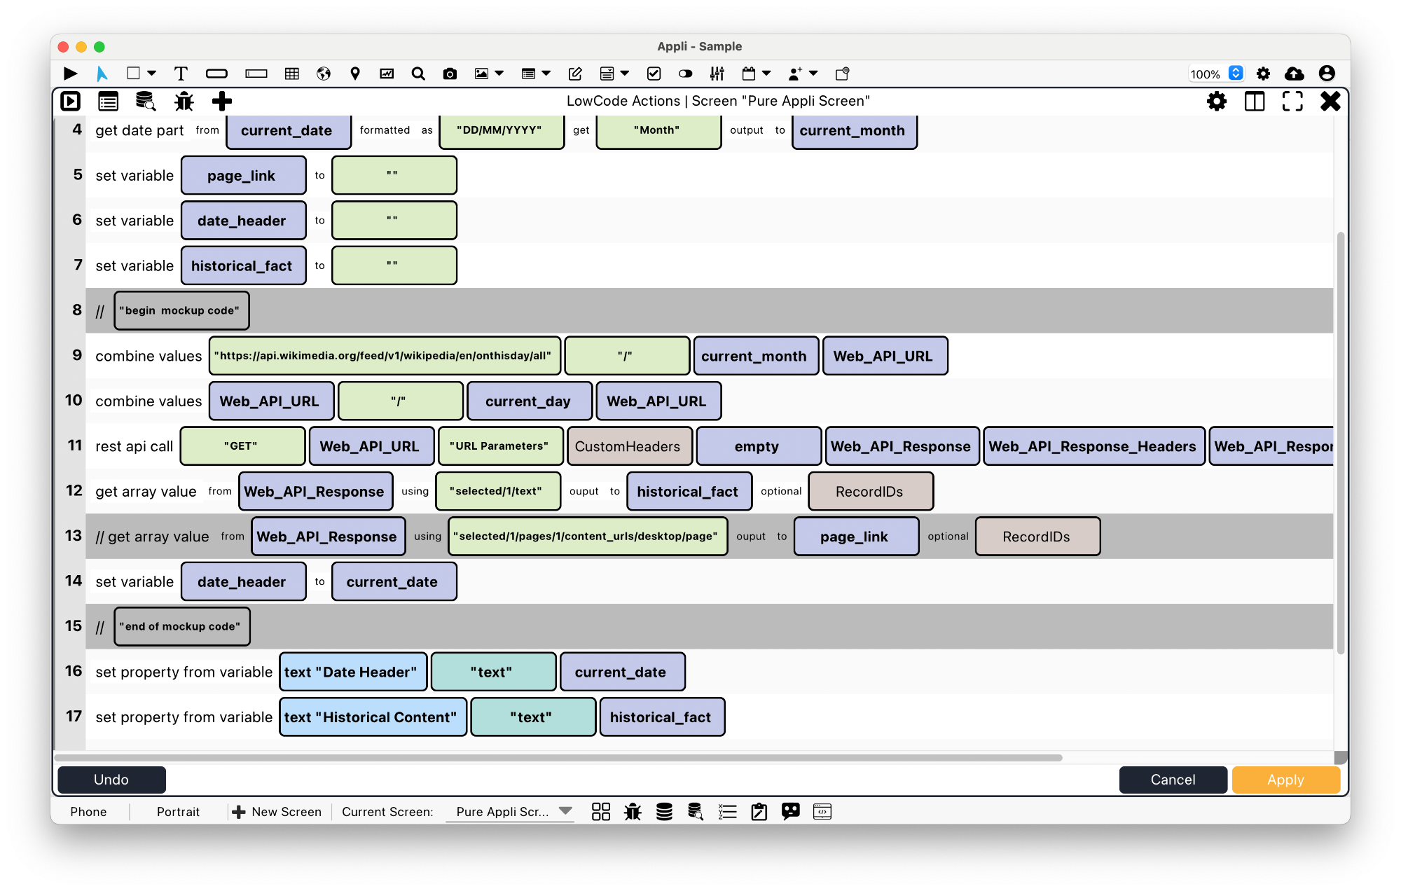
Task: Click the "GET" method block in line 11
Action: coord(242,446)
